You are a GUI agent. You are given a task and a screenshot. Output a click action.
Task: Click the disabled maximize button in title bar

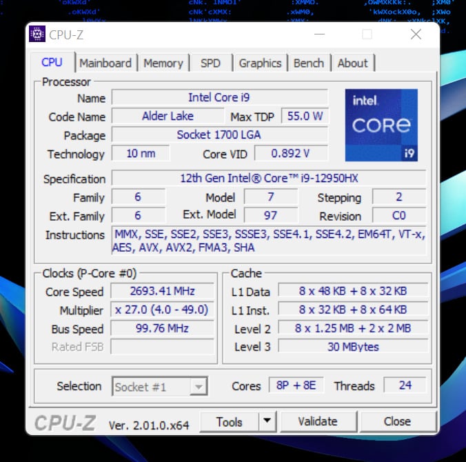[367, 34]
